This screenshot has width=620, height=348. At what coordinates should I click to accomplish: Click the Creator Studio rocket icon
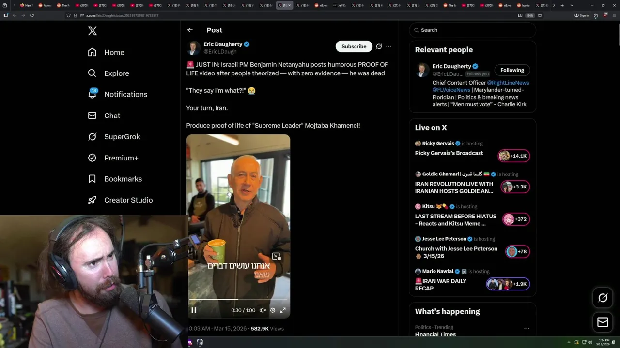tap(92, 200)
